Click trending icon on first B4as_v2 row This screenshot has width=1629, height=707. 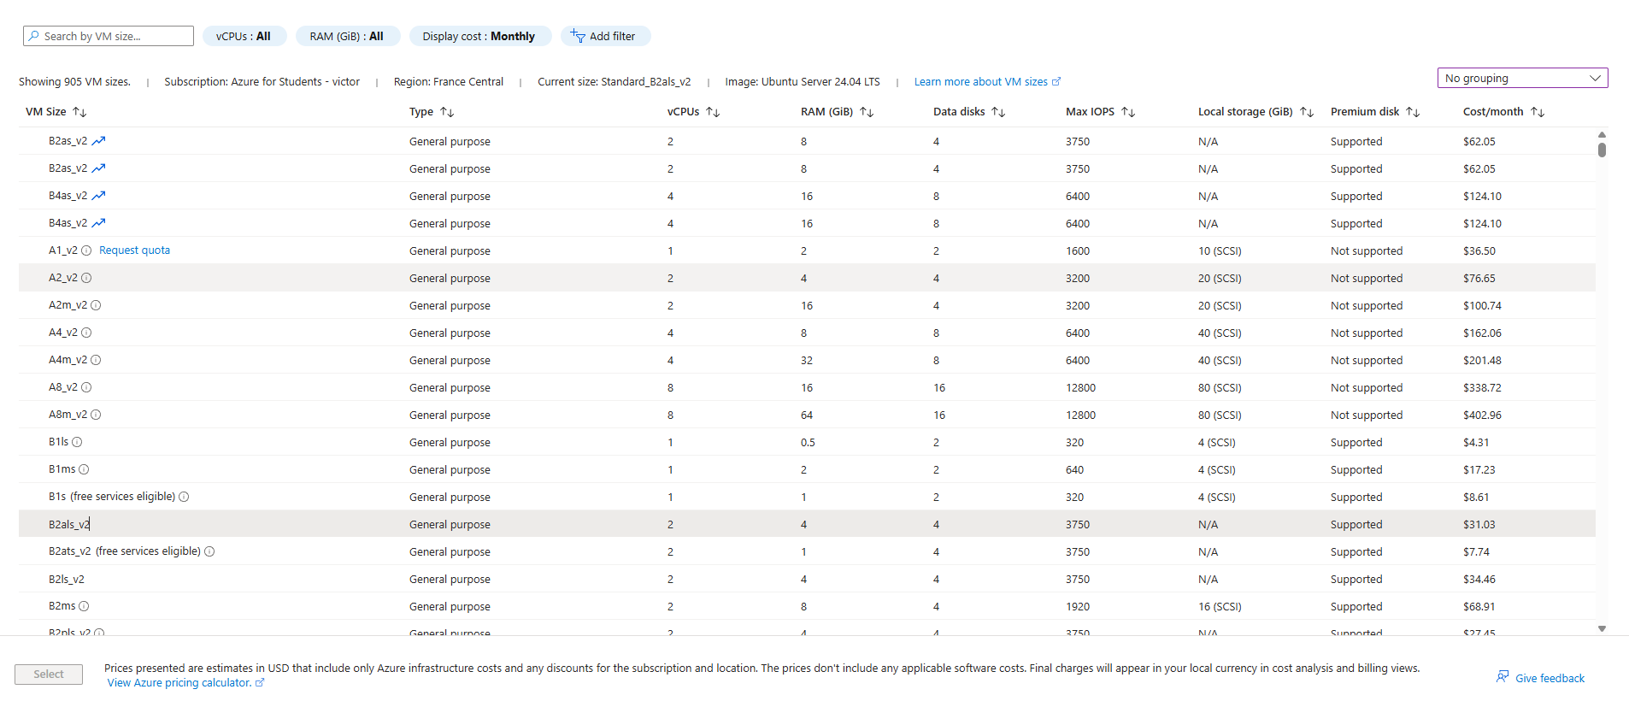pos(99,196)
